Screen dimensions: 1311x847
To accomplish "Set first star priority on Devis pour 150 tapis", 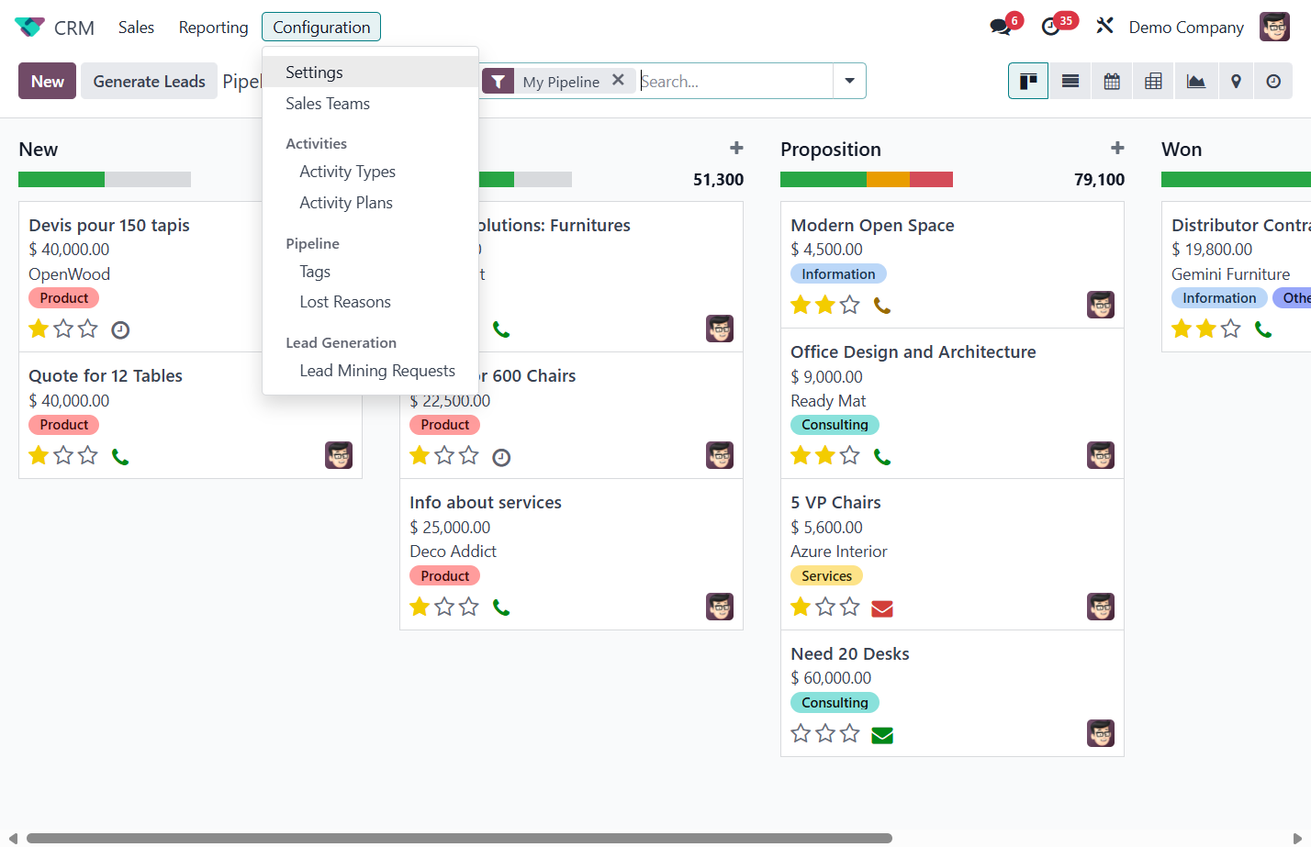I will point(39,329).
